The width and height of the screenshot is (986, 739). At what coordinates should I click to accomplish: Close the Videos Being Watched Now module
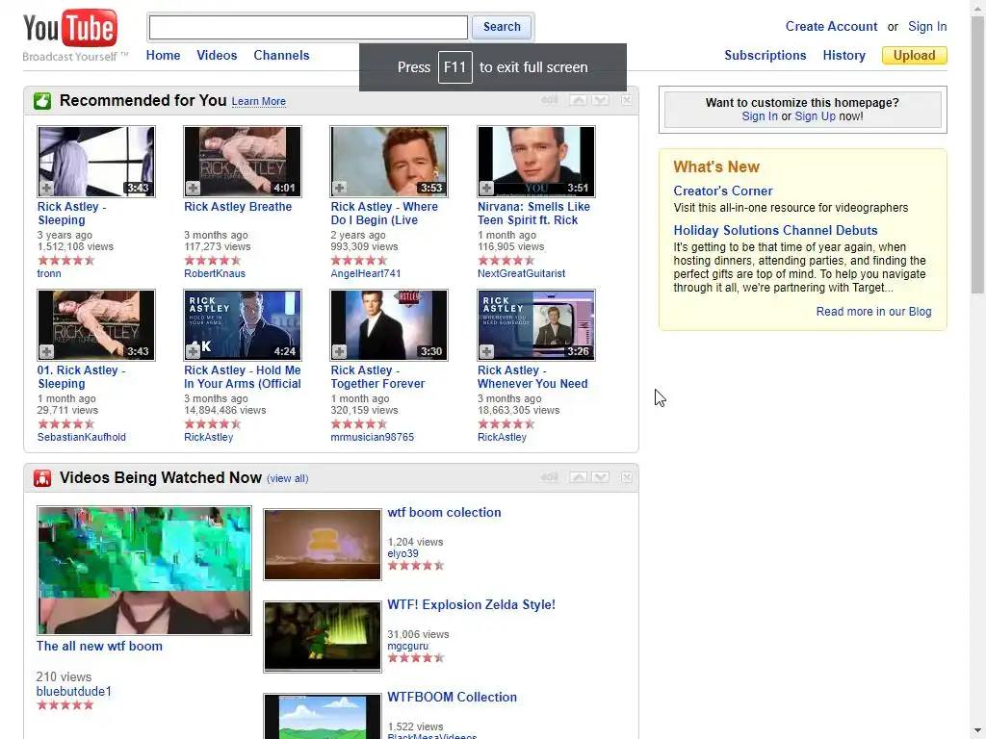point(627,477)
